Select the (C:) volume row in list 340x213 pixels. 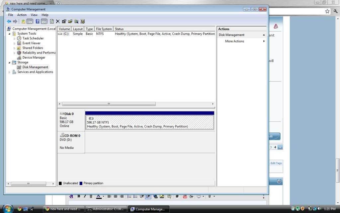[136, 34]
